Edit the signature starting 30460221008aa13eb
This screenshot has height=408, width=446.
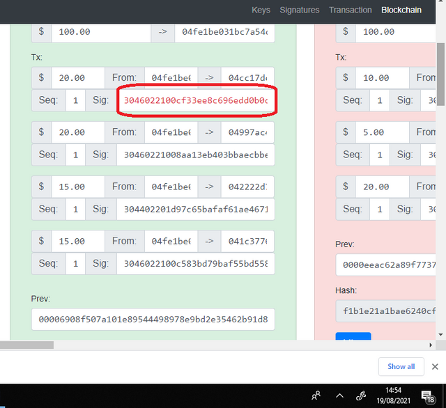196,155
